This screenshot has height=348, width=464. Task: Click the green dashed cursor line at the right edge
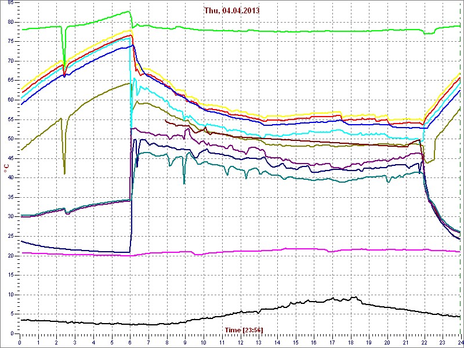[461, 168]
